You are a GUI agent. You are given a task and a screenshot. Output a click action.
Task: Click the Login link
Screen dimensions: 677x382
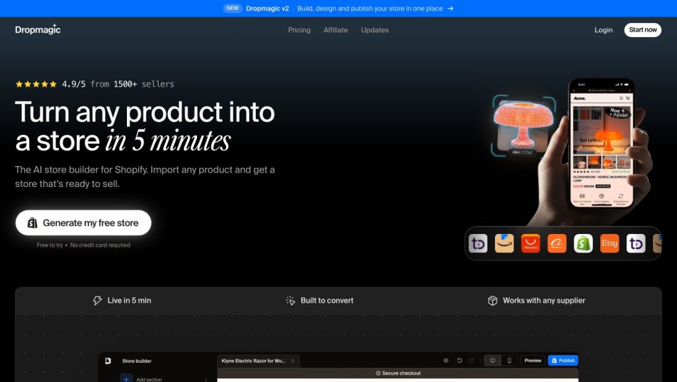coord(603,30)
